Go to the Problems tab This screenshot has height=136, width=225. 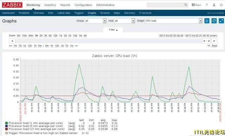pyautogui.click(x=24, y=13)
